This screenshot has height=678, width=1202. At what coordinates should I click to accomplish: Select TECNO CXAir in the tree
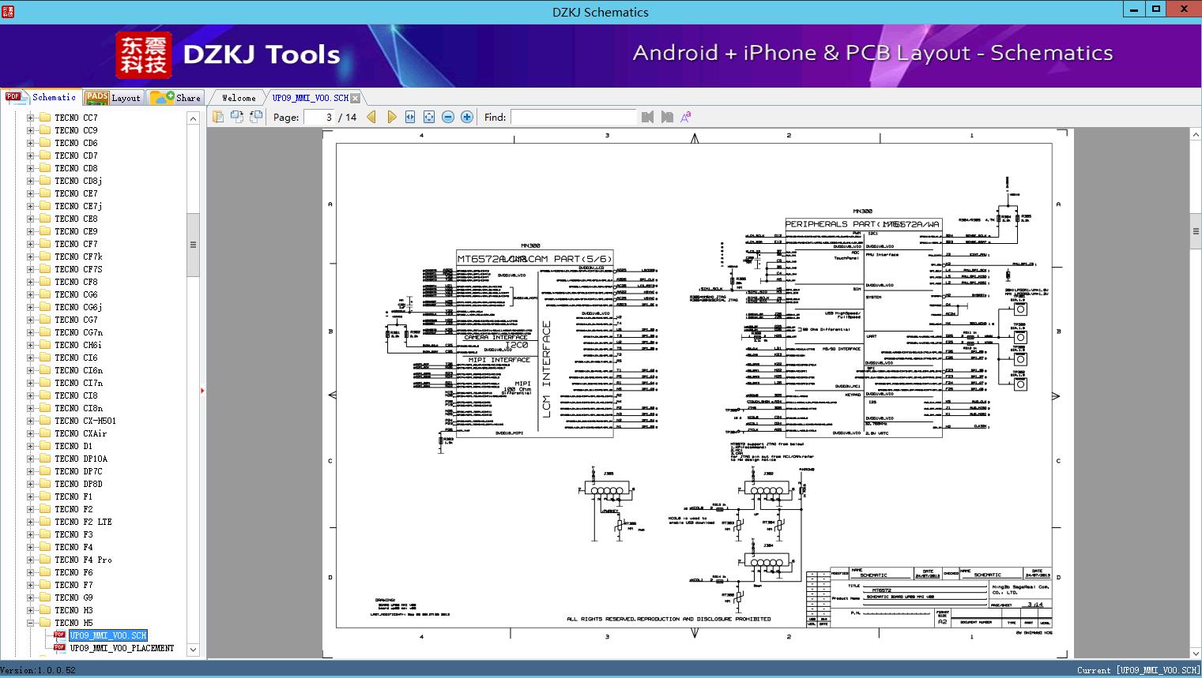point(81,433)
